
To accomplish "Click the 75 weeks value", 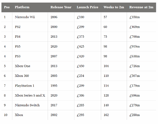I will 105,37.
